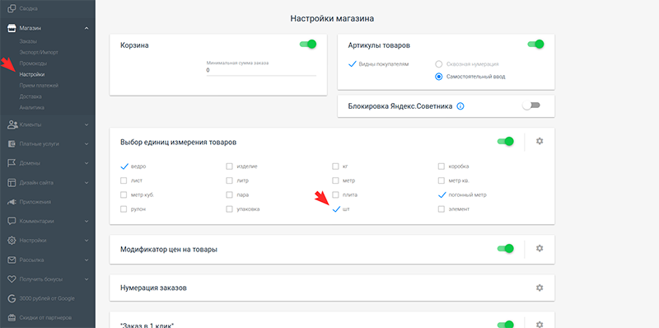Click the Приложения plug icon in sidebar
The width and height of the screenshot is (659, 328).
12,202
